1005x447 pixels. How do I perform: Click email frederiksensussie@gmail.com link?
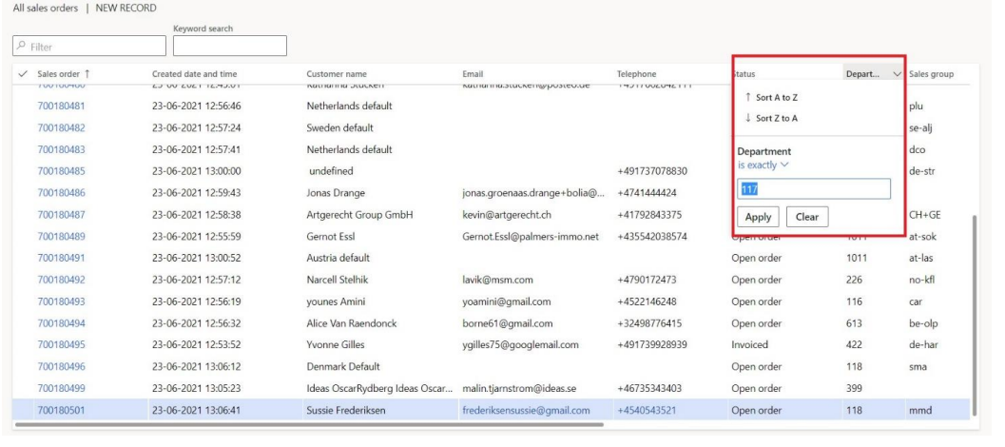pos(526,410)
